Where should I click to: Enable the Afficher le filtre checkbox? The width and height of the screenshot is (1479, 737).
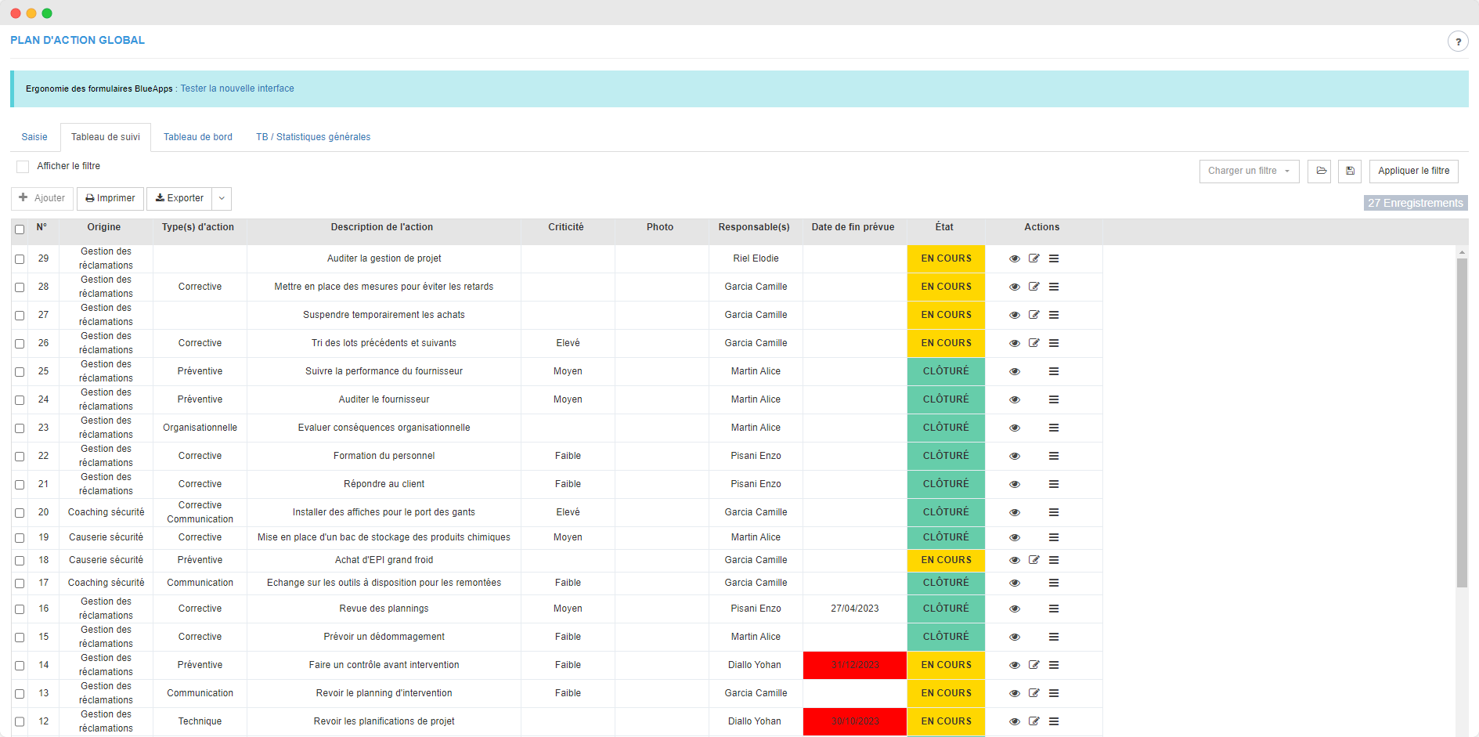23,166
